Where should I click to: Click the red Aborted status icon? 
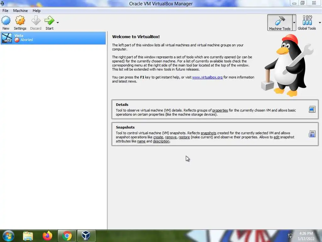[x=17, y=40]
